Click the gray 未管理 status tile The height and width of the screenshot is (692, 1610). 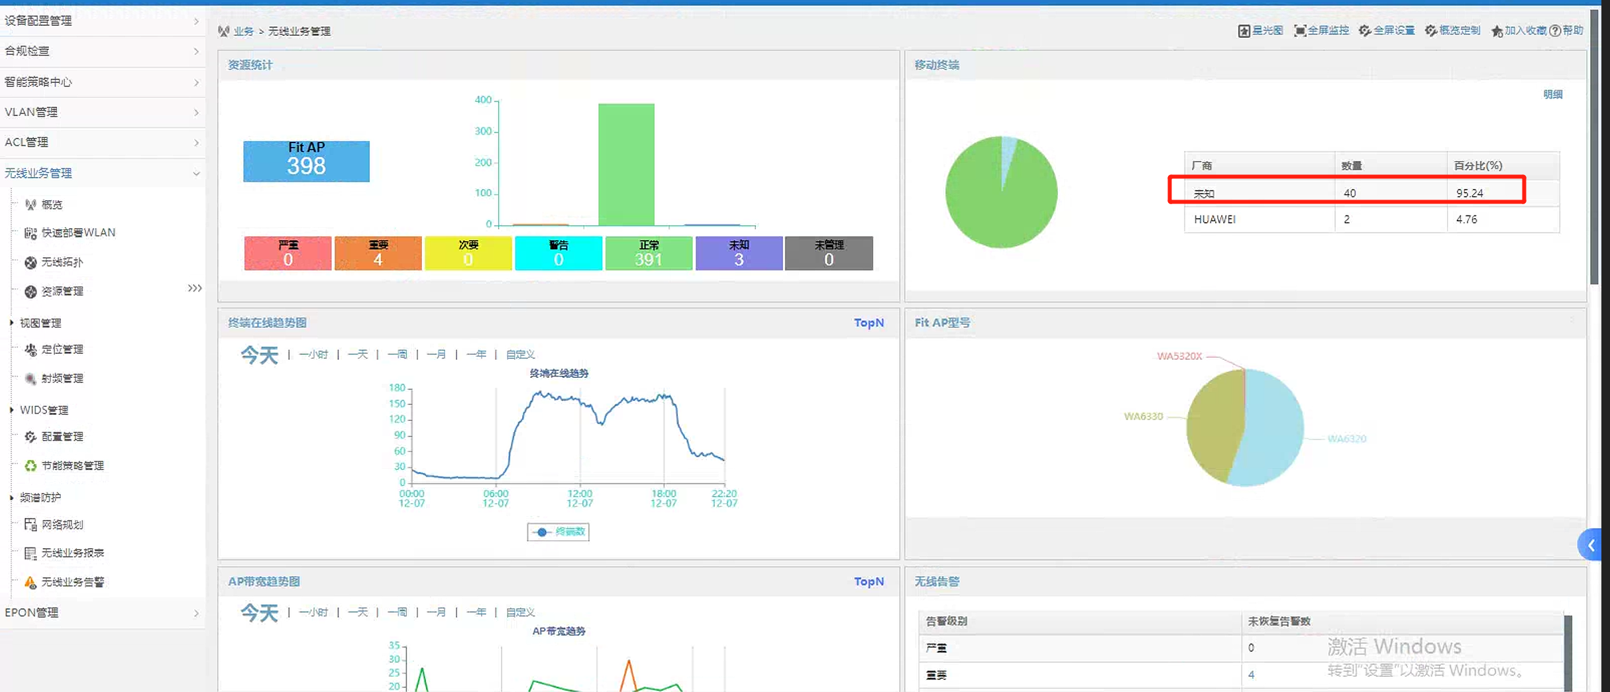(829, 253)
